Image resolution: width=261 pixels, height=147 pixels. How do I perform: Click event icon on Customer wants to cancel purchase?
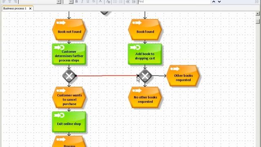[x=61, y=91]
